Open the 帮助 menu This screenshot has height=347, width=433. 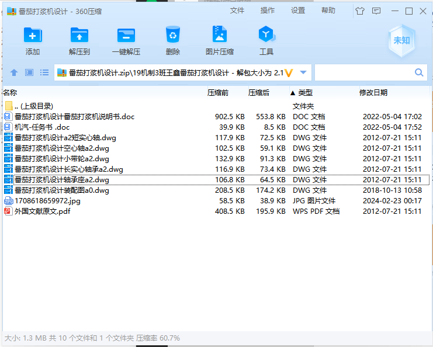(328, 11)
